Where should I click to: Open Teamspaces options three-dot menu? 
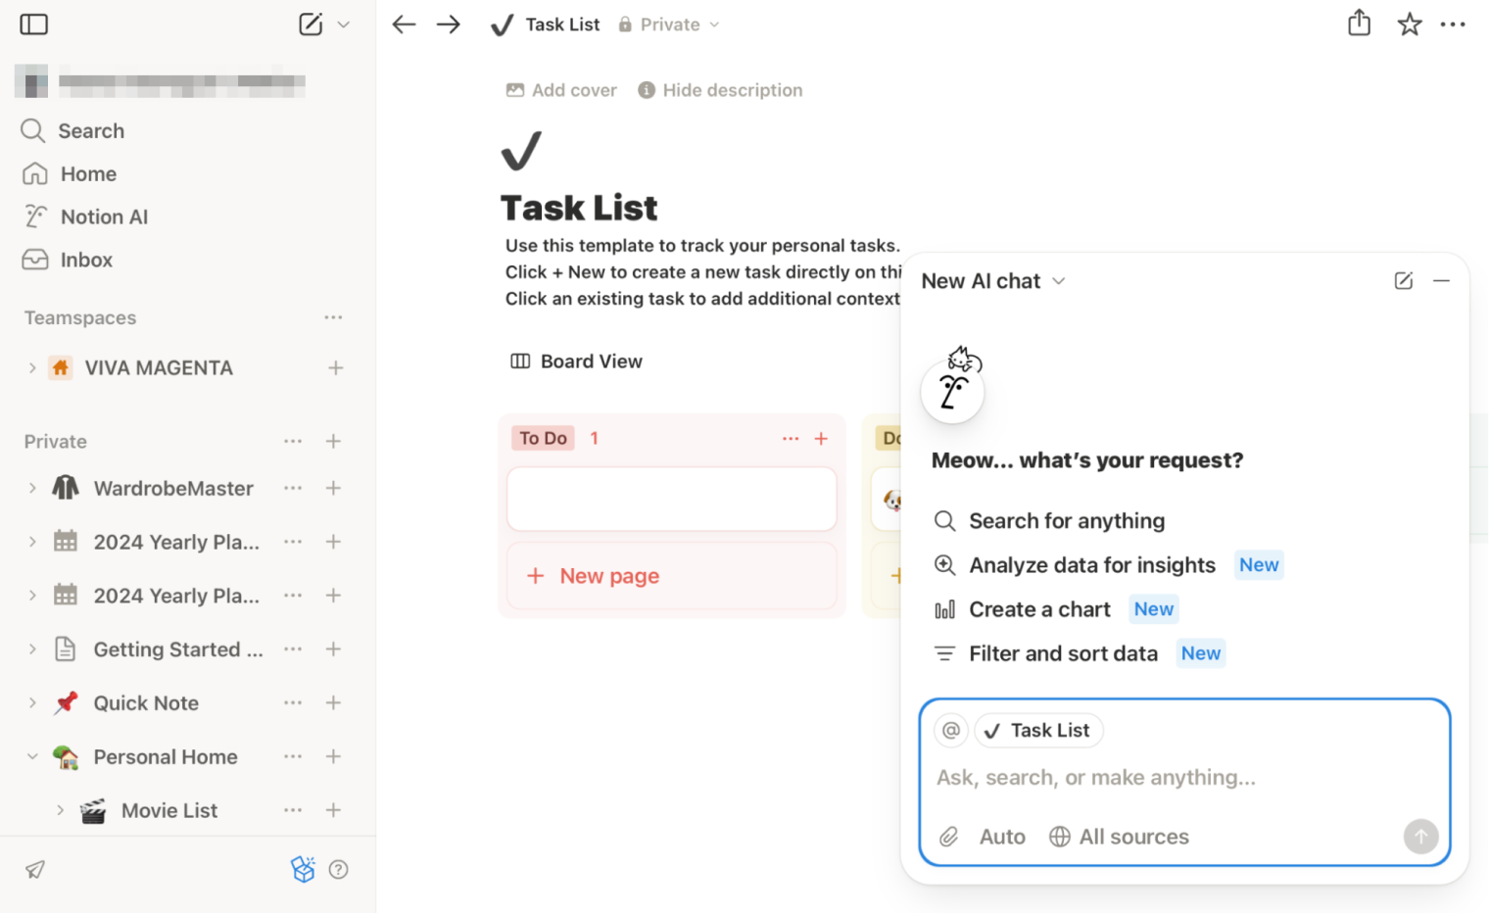coord(334,317)
